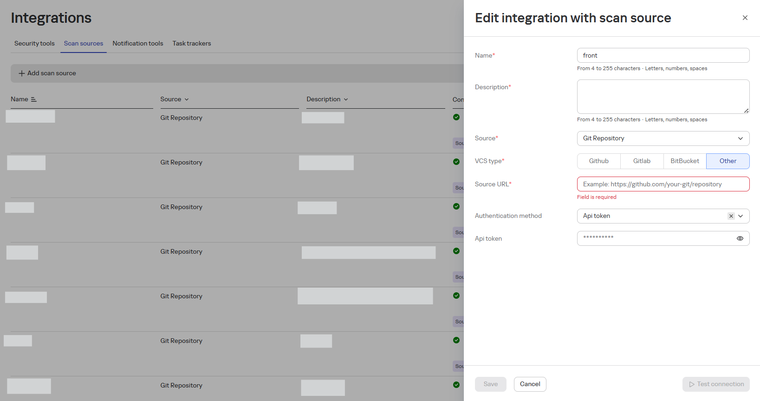Select Github as VCS type
The width and height of the screenshot is (760, 401).
[x=598, y=161]
